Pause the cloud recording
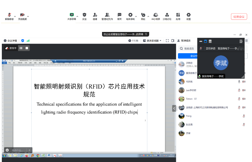The width and height of the screenshot is (252, 162). [21, 48]
